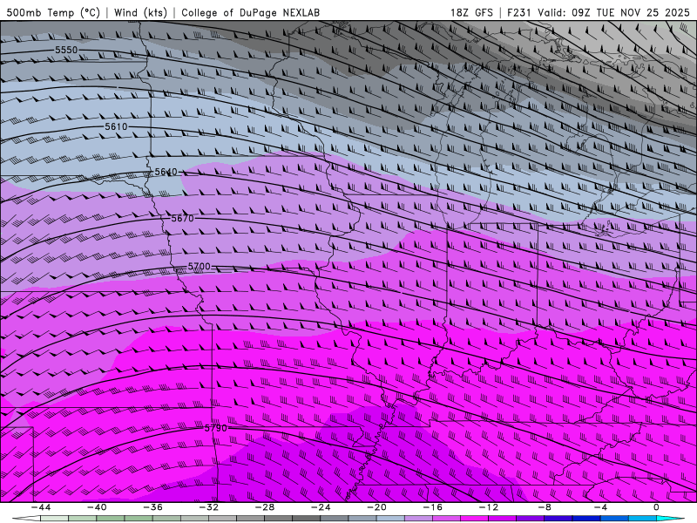The height and width of the screenshot is (523, 697).
Task: Click the 5610 height contour label
Action: [x=116, y=126]
